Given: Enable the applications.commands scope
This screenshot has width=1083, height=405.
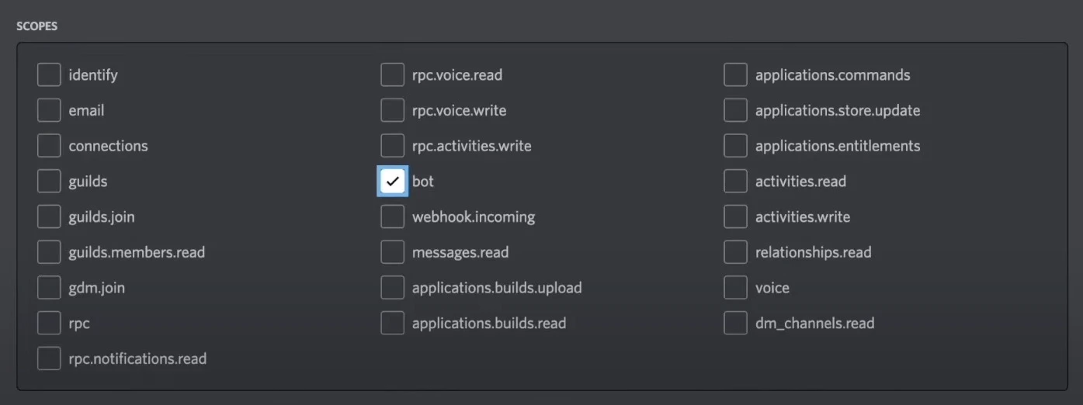Looking at the screenshot, I should pyautogui.click(x=735, y=75).
